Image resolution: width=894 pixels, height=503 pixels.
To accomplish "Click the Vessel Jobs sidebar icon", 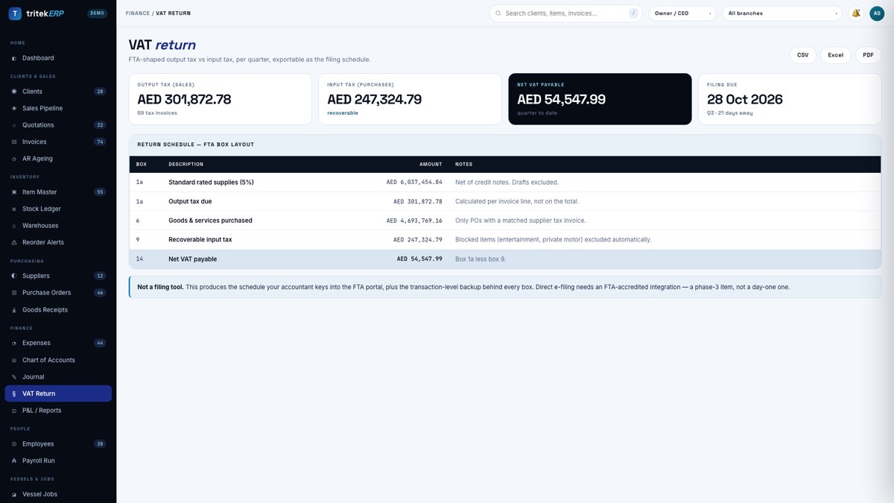I will point(14,494).
